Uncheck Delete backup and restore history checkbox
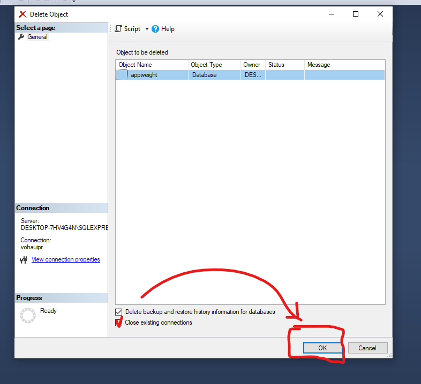 (x=118, y=312)
